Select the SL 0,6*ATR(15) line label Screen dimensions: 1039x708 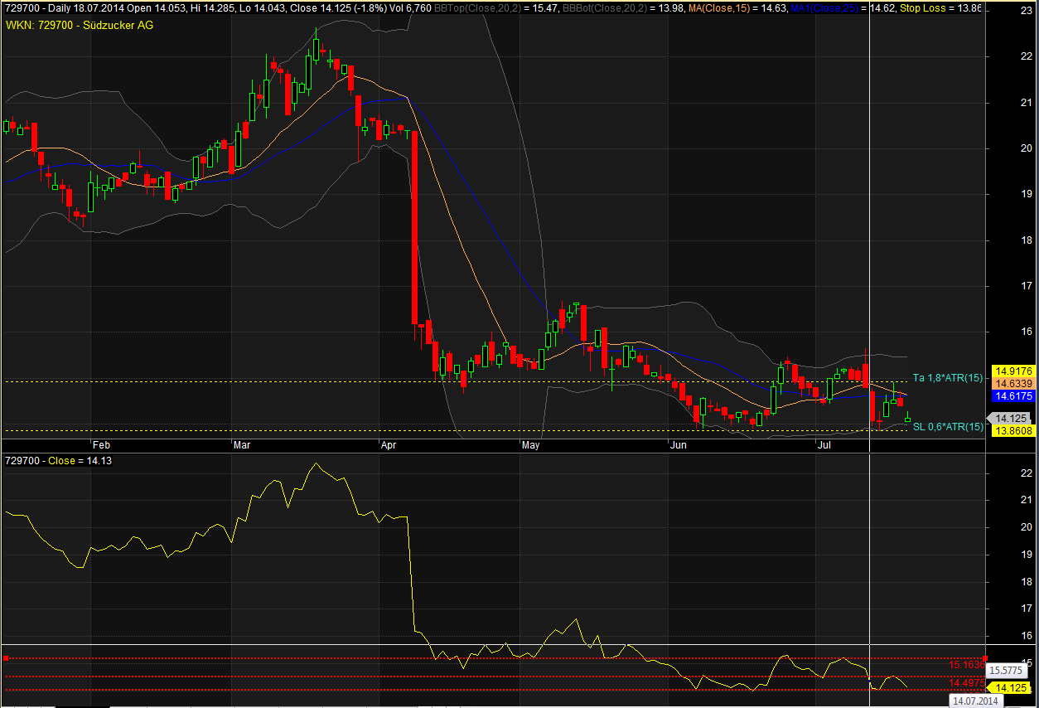point(948,427)
